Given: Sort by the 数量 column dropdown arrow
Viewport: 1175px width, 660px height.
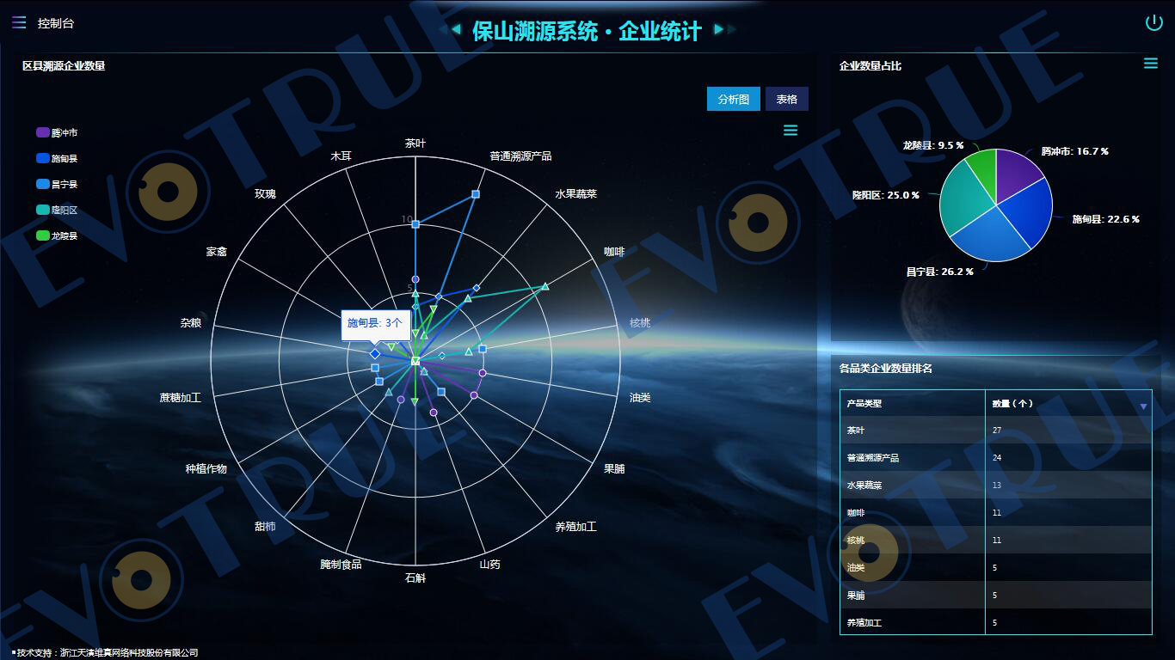Looking at the screenshot, I should click(1143, 406).
